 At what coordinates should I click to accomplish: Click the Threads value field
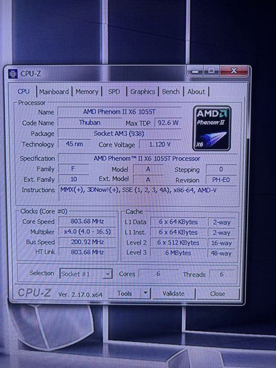[222, 274]
